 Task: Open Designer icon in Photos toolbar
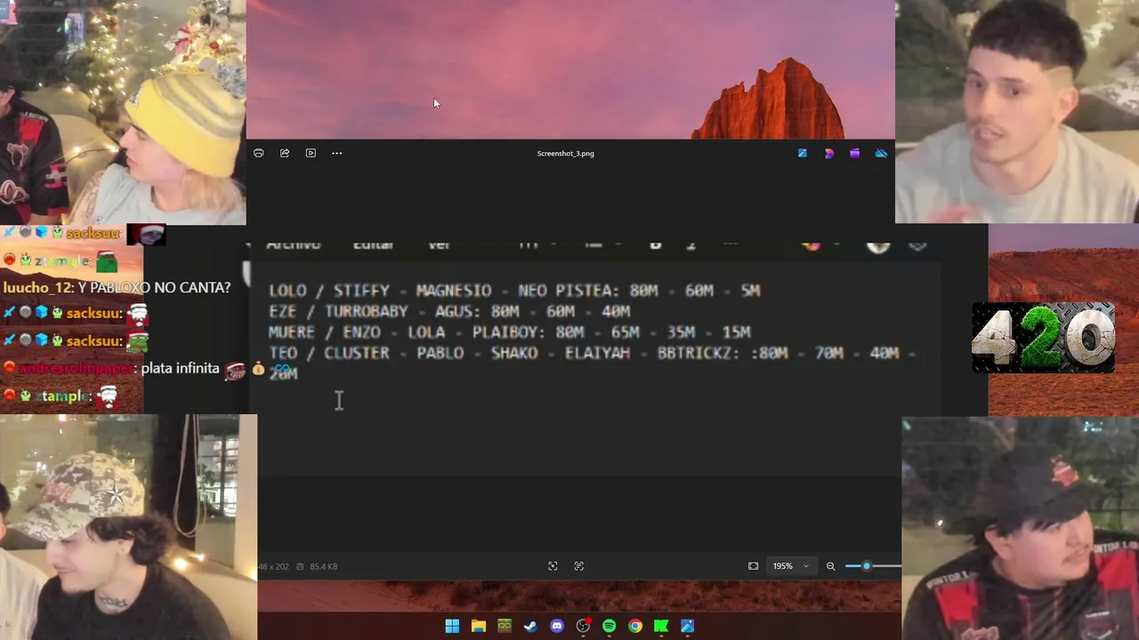click(829, 153)
